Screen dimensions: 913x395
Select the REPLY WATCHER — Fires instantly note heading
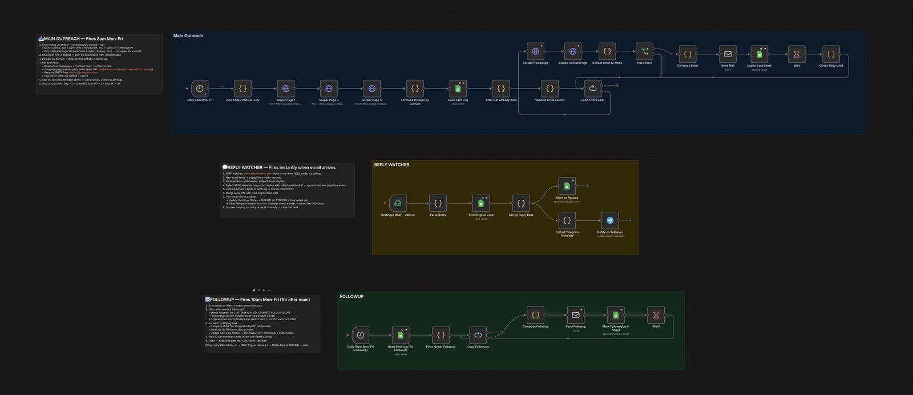pyautogui.click(x=279, y=168)
